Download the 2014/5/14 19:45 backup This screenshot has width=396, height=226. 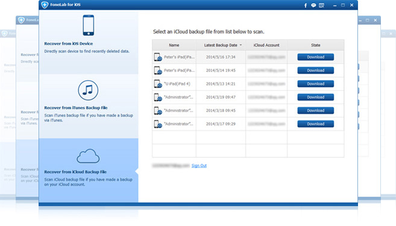pos(315,71)
